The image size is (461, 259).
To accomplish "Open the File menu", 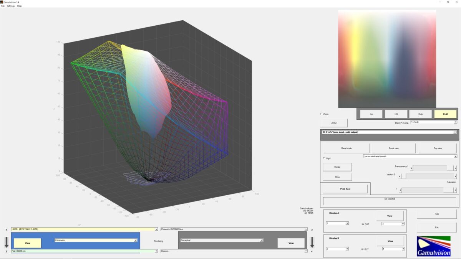I will [x=3, y=6].
